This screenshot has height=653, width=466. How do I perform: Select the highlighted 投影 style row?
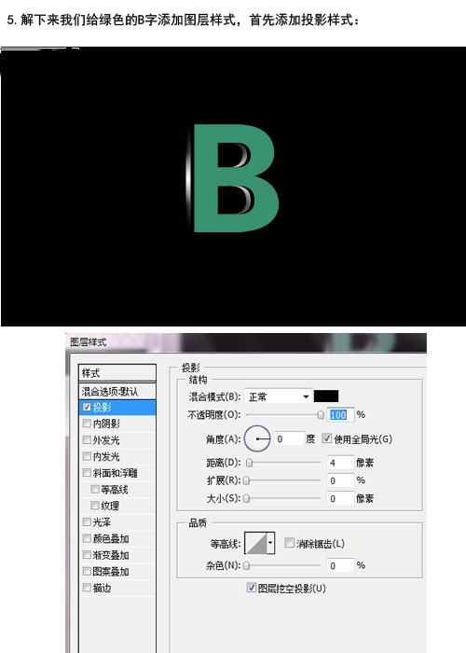117,408
